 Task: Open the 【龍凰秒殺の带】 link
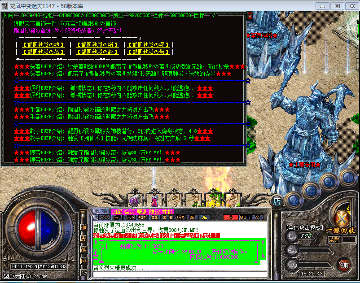149,52
